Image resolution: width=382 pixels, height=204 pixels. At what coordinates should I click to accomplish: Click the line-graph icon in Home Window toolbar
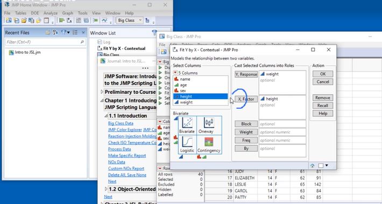click(x=104, y=20)
